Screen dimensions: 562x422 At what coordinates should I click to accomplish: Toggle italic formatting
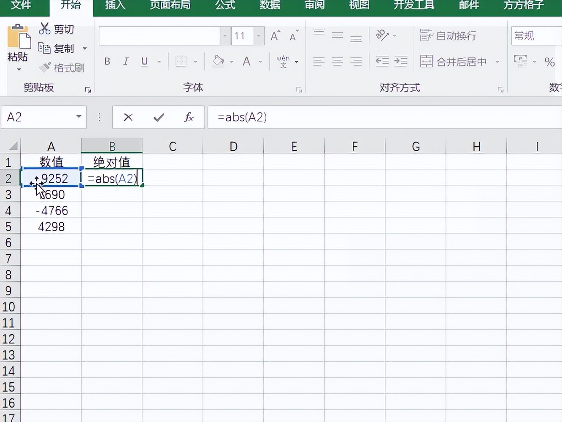click(126, 61)
